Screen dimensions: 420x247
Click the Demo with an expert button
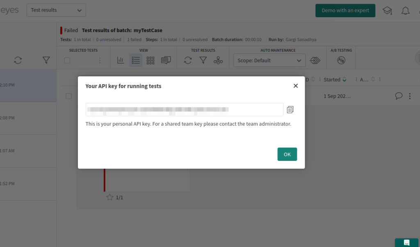coord(345,11)
